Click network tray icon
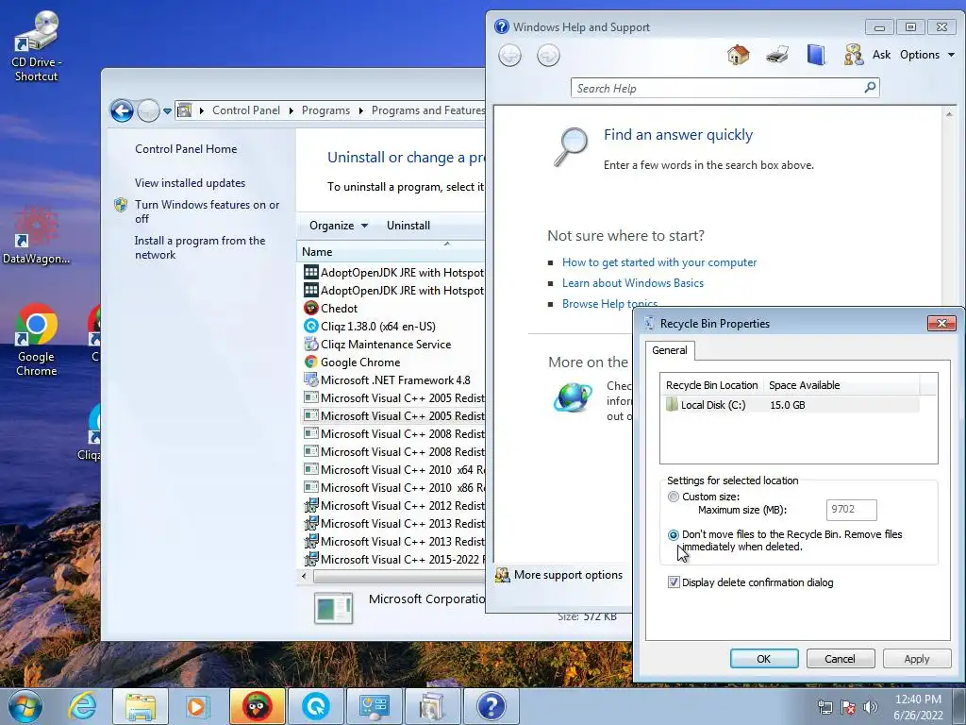The width and height of the screenshot is (966, 725). tap(824, 707)
